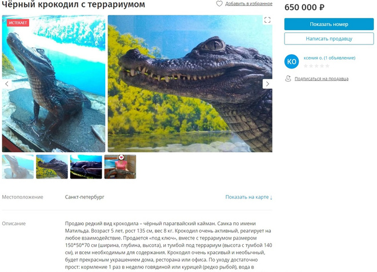Click the heart favorite icon

[x=219, y=3]
